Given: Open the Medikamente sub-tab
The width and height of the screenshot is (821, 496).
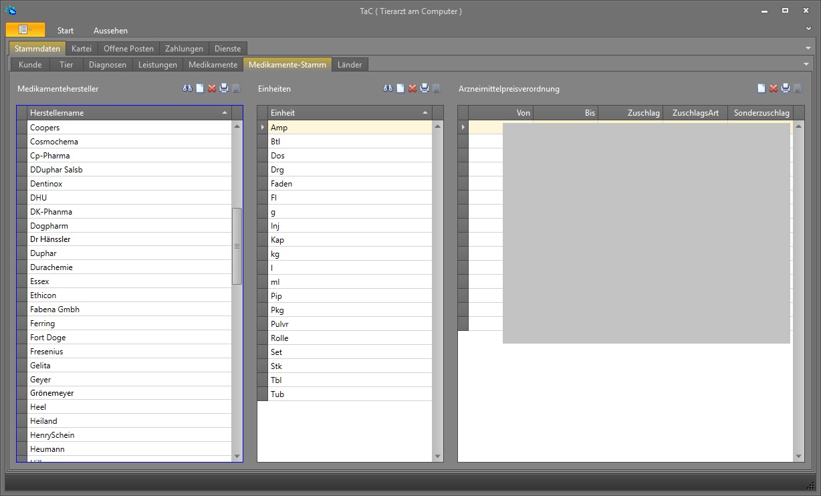Looking at the screenshot, I should [213, 65].
